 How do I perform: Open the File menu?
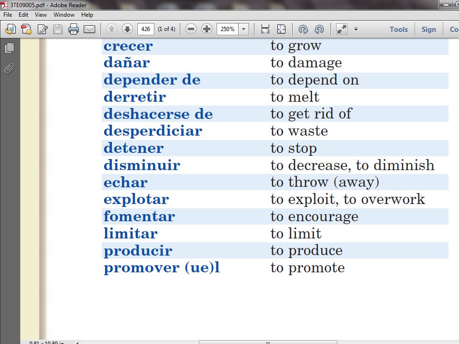click(x=8, y=15)
